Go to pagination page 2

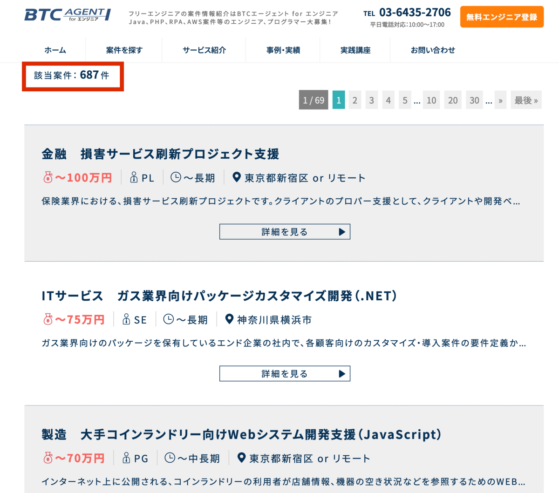(x=354, y=100)
